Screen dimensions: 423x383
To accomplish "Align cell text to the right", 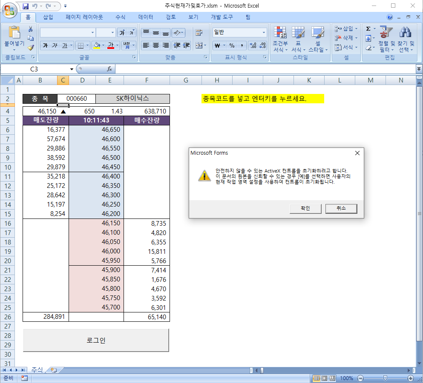I will pyautogui.click(x=166, y=45).
